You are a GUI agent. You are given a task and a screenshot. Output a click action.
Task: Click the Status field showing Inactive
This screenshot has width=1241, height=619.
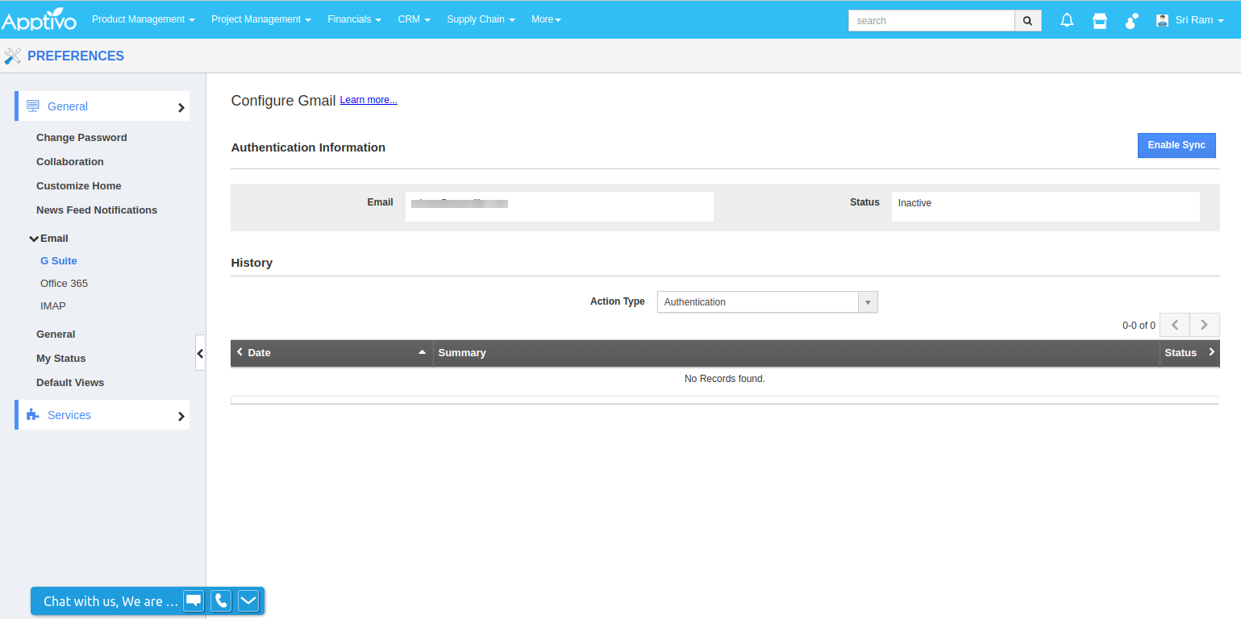pos(1046,206)
